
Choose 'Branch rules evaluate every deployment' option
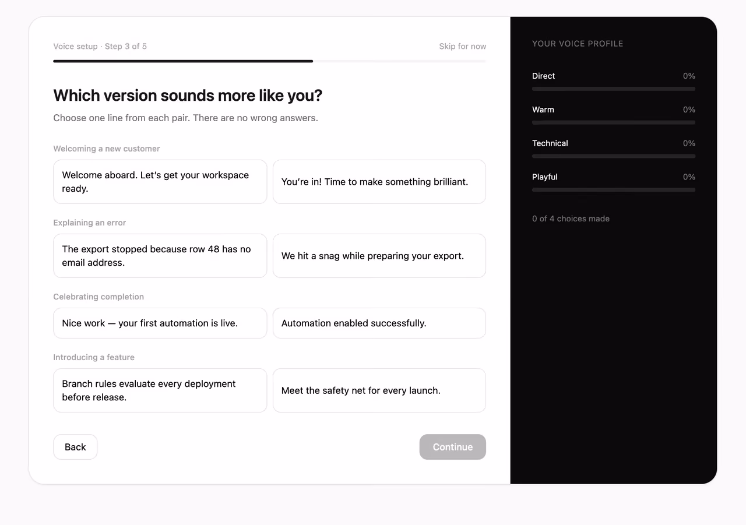point(160,390)
